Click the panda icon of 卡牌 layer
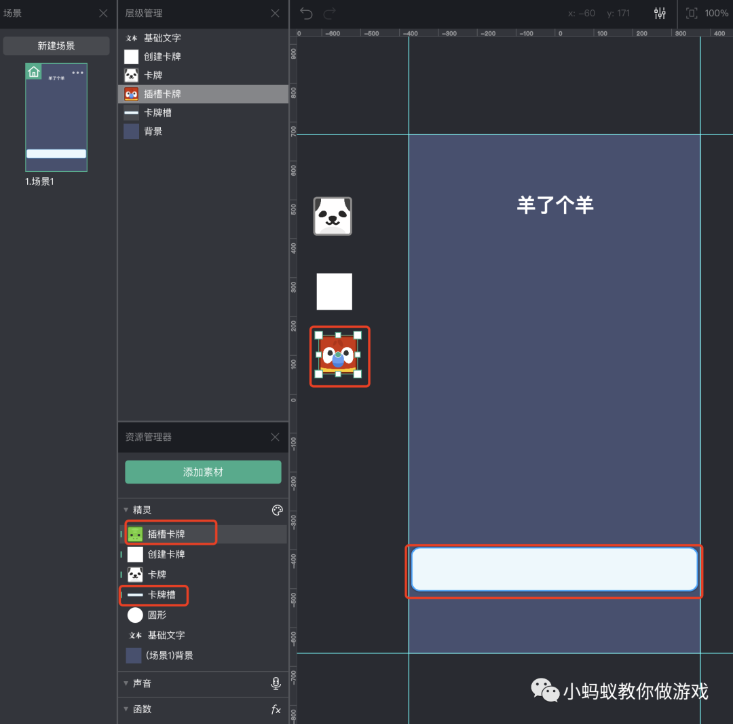 (132, 75)
